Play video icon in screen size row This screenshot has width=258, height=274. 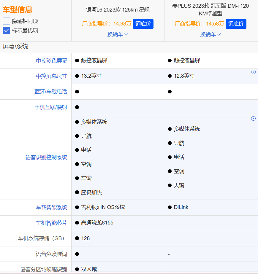point(253,72)
